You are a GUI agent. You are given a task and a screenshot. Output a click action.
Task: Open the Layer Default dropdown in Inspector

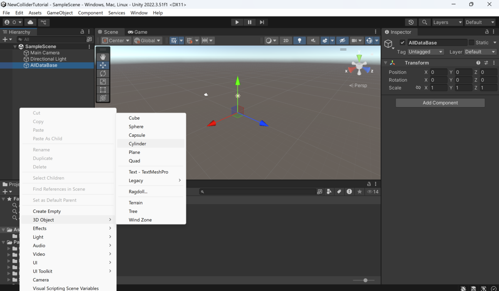pos(480,52)
